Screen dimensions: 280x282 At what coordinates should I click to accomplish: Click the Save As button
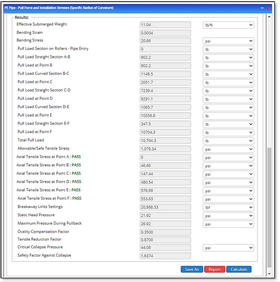pyautogui.click(x=192, y=269)
